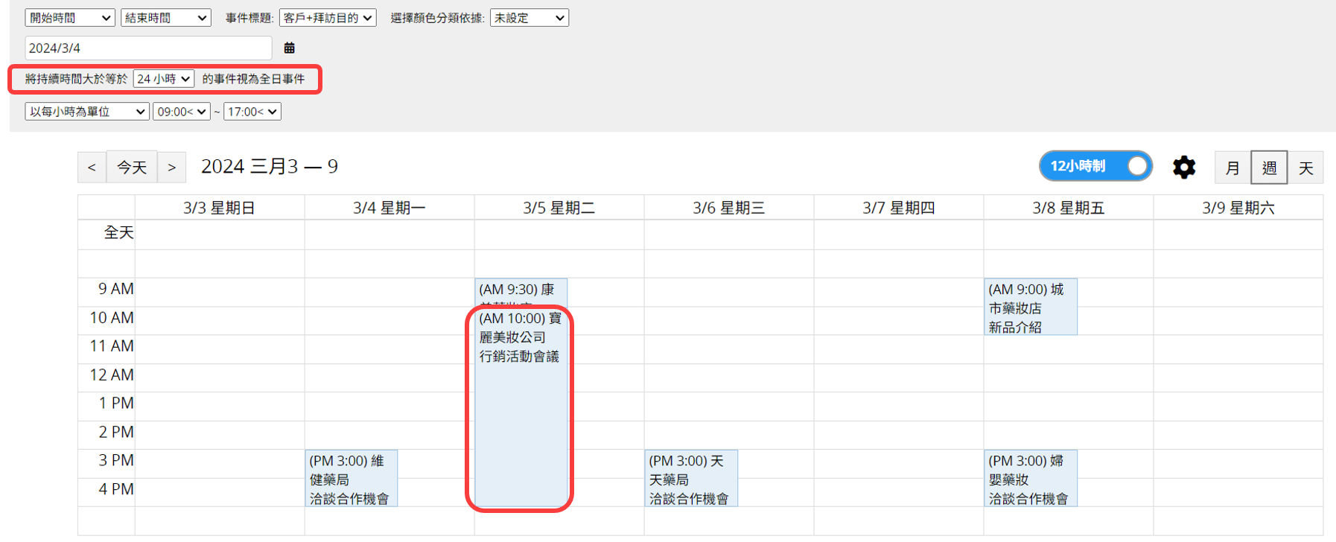Switch to the 天 day view
Viewport: 1336px width, 542px height.
1305,168
